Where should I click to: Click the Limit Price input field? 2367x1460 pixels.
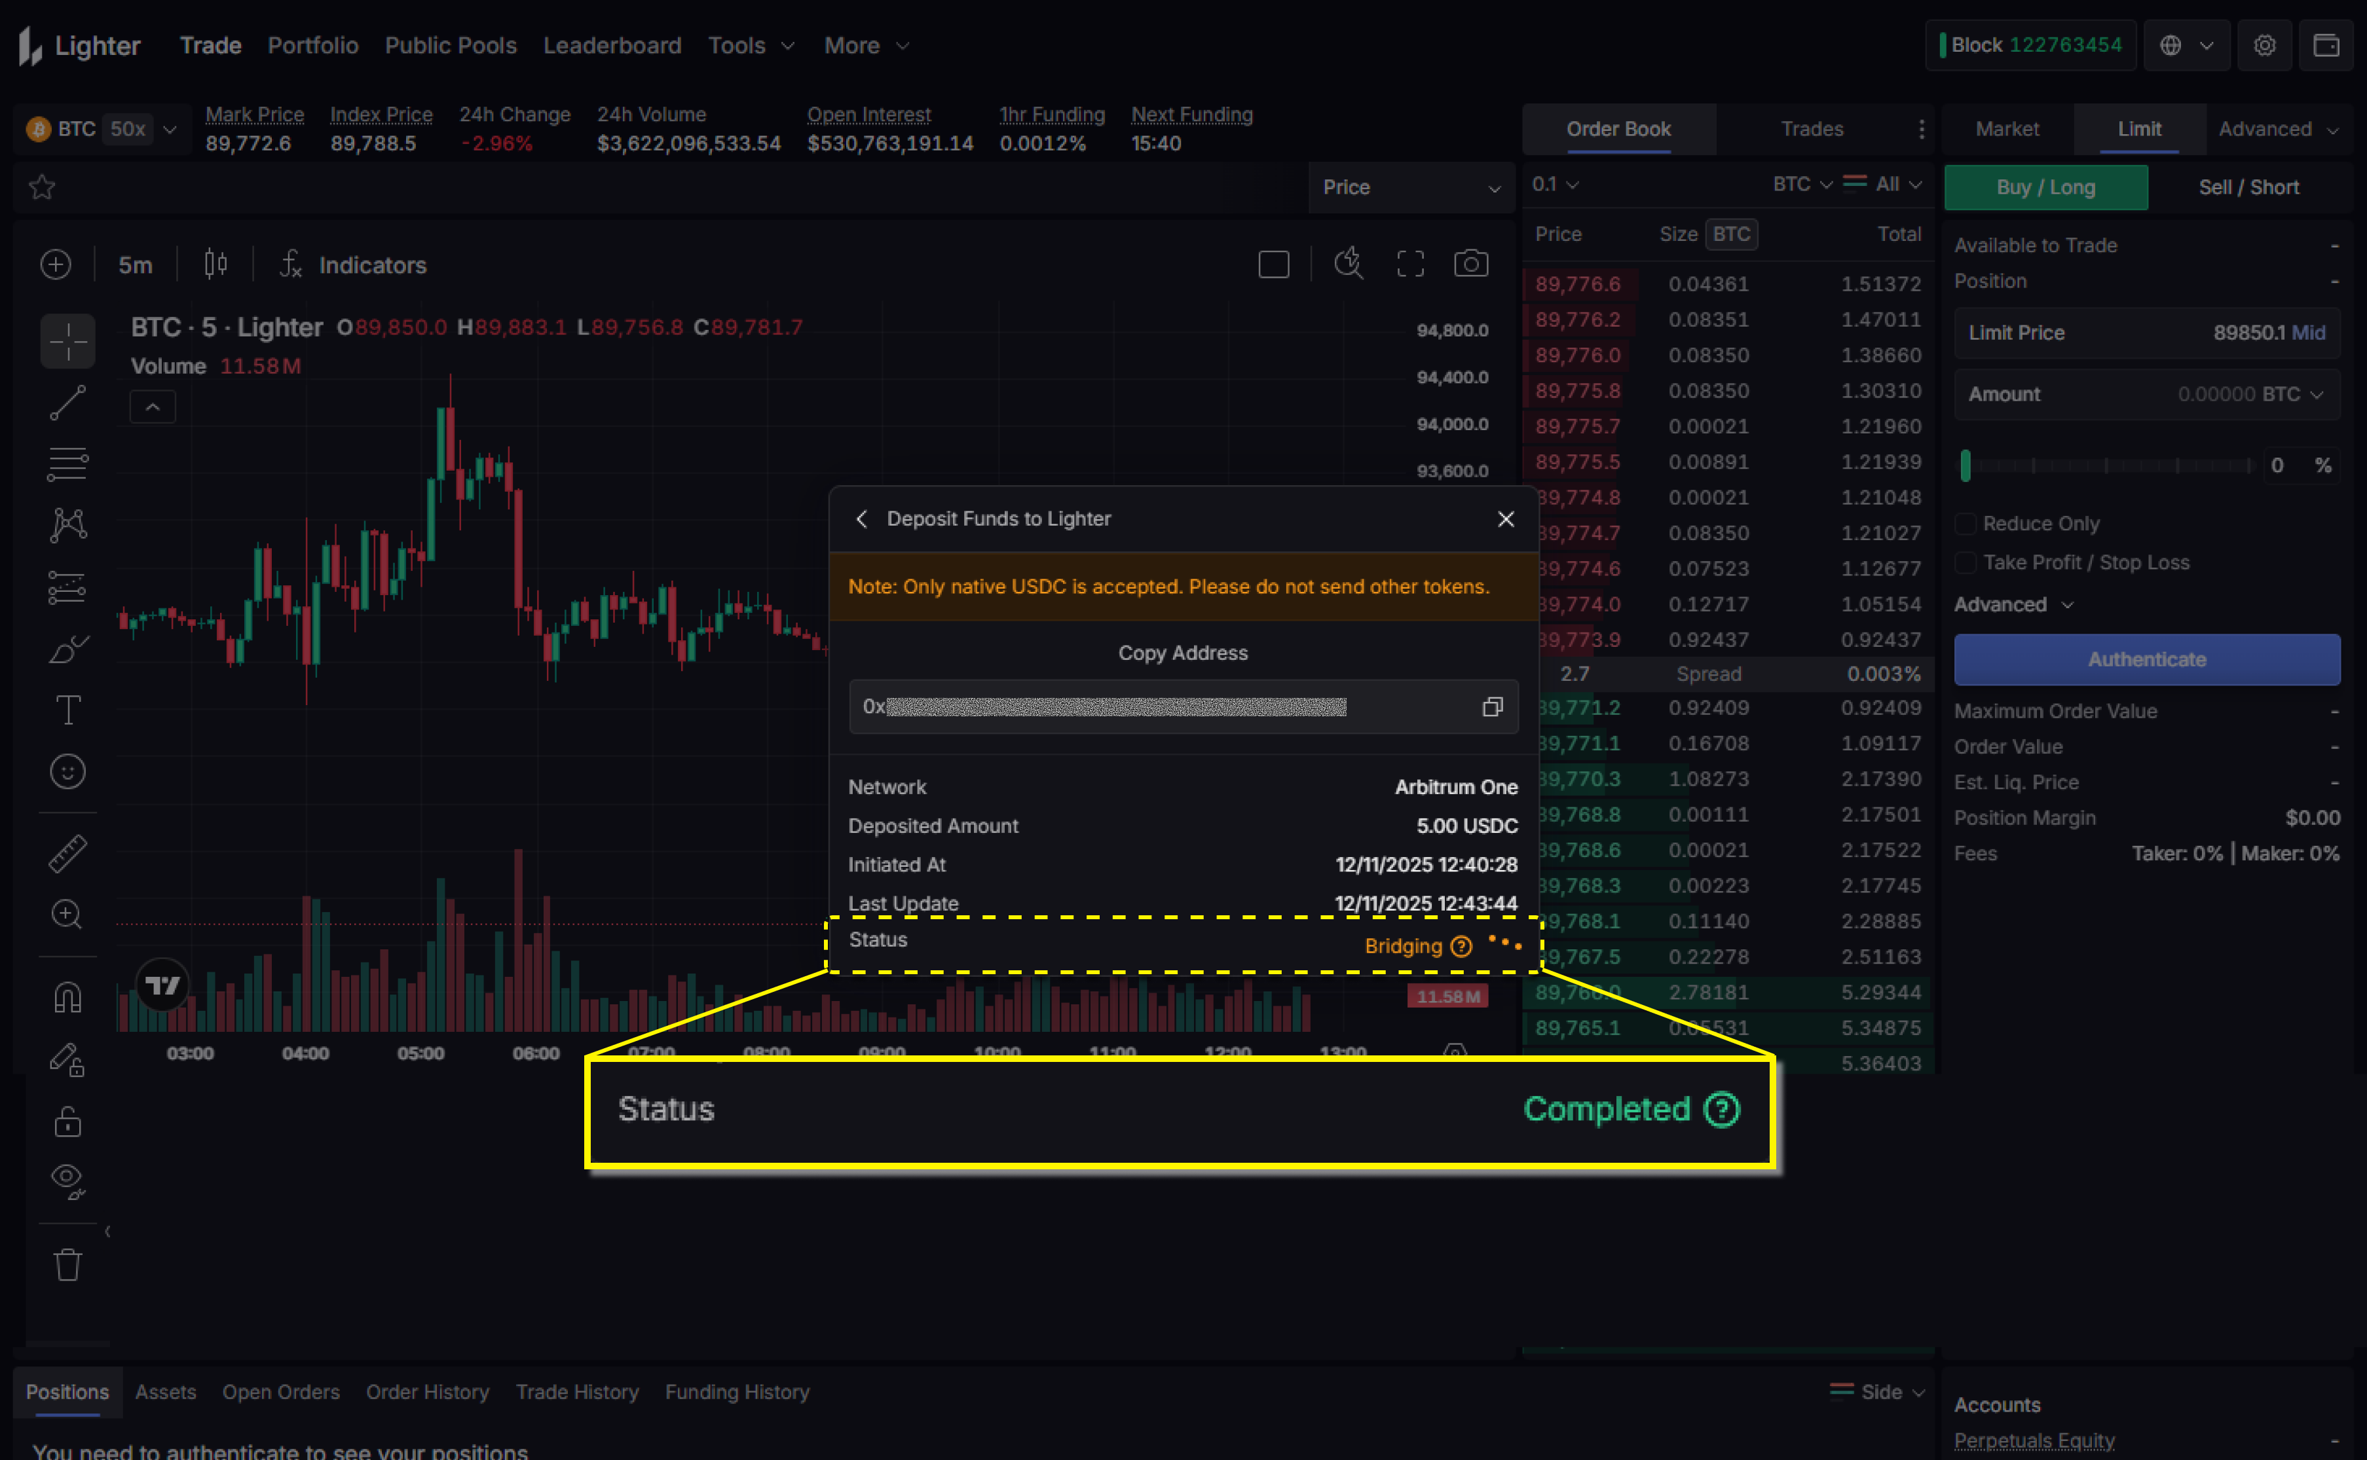click(2147, 332)
